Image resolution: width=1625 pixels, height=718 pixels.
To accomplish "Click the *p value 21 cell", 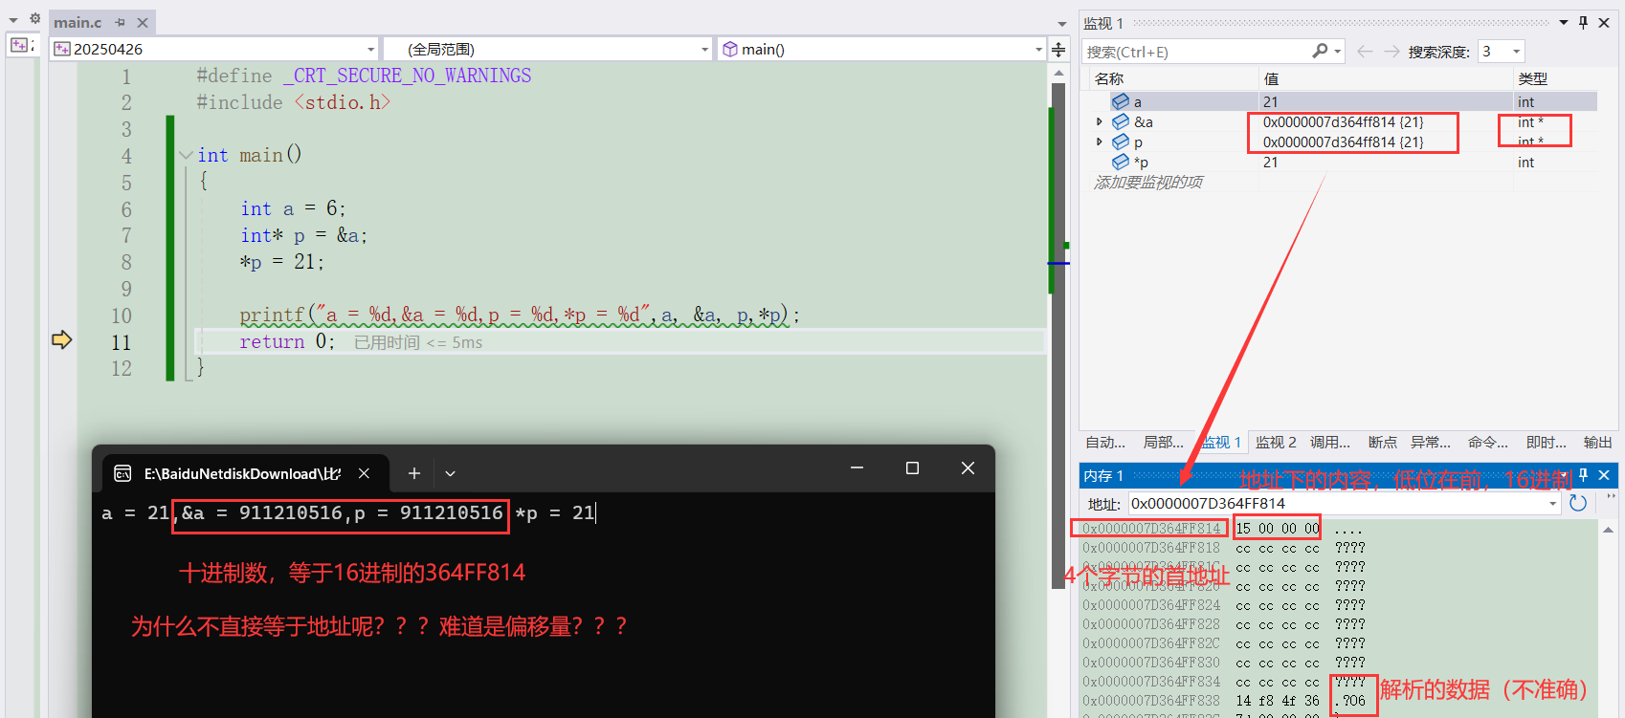I will (x=1271, y=162).
